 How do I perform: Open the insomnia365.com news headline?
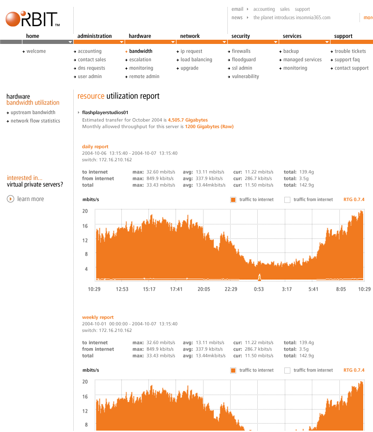tap(292, 17)
